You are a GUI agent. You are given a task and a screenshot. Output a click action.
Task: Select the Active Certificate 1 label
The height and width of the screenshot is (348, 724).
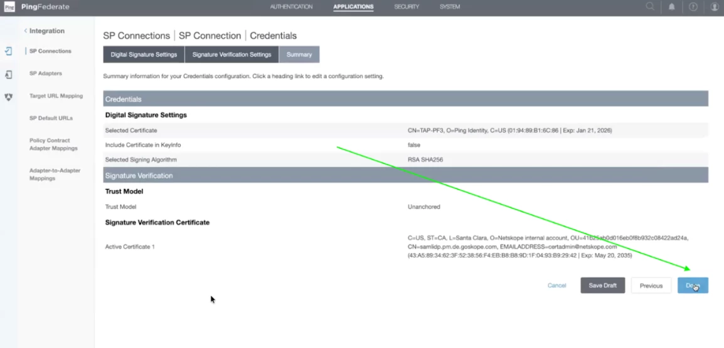pos(130,247)
